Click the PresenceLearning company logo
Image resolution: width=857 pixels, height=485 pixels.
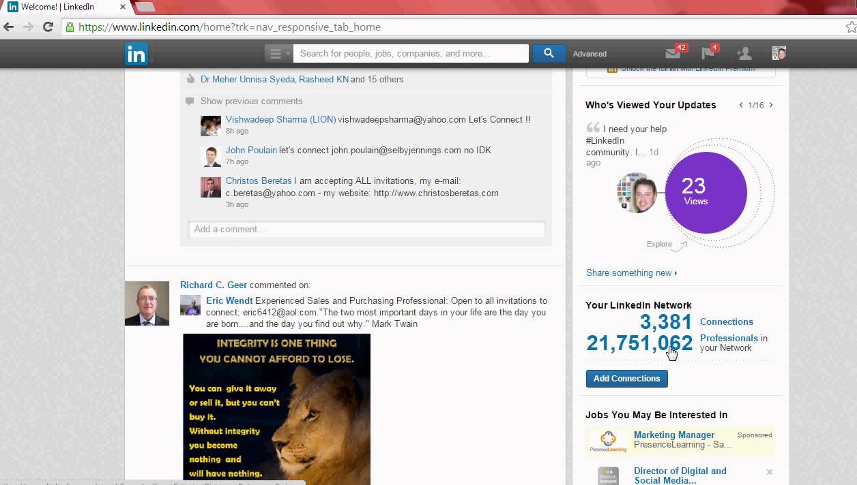click(x=608, y=441)
